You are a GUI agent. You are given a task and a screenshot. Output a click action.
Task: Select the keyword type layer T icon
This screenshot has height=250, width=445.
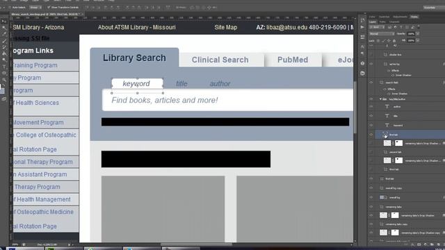point(387,125)
